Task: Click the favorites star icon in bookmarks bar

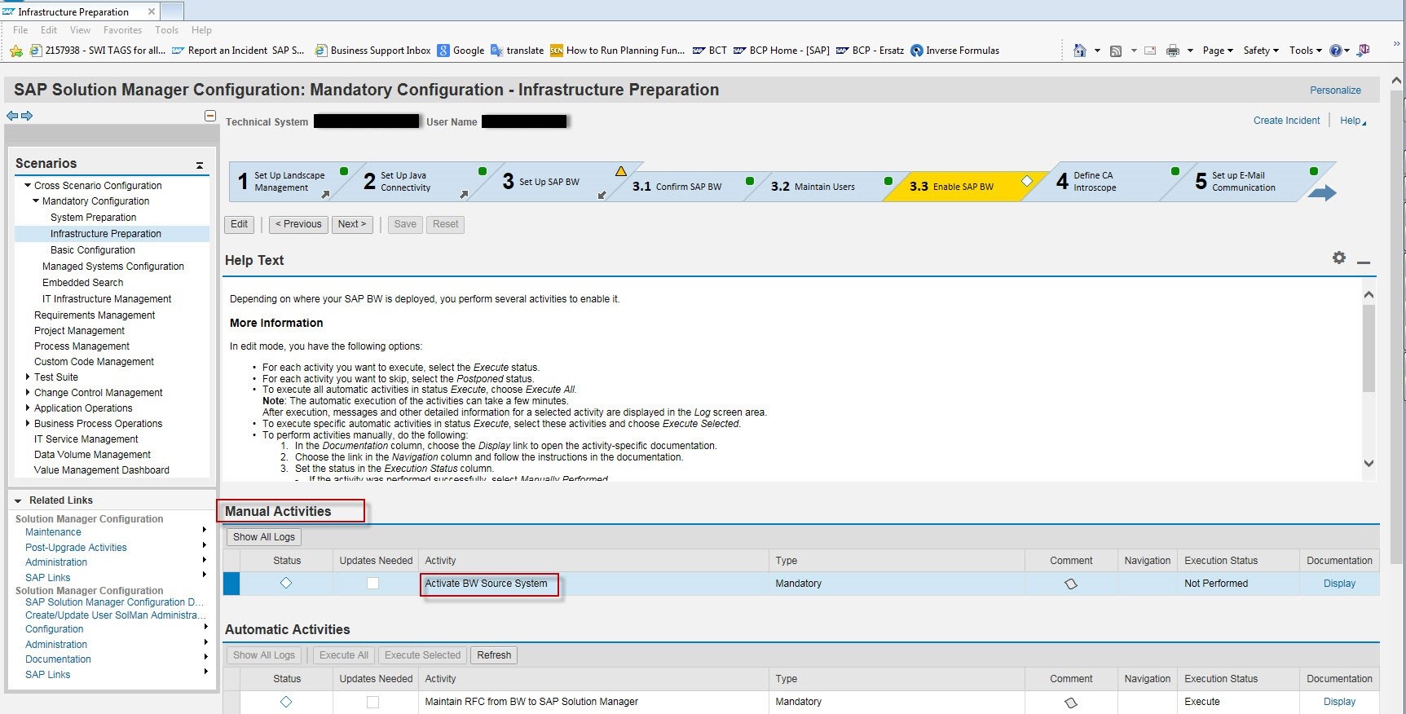Action: pos(15,51)
